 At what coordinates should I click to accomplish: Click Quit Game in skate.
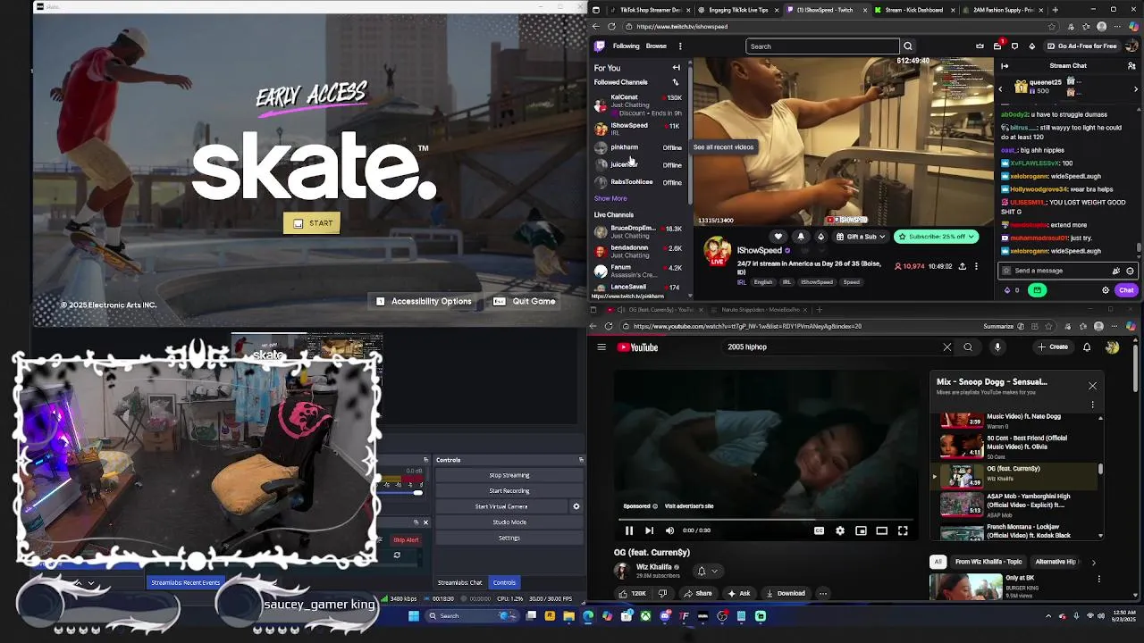coord(525,302)
